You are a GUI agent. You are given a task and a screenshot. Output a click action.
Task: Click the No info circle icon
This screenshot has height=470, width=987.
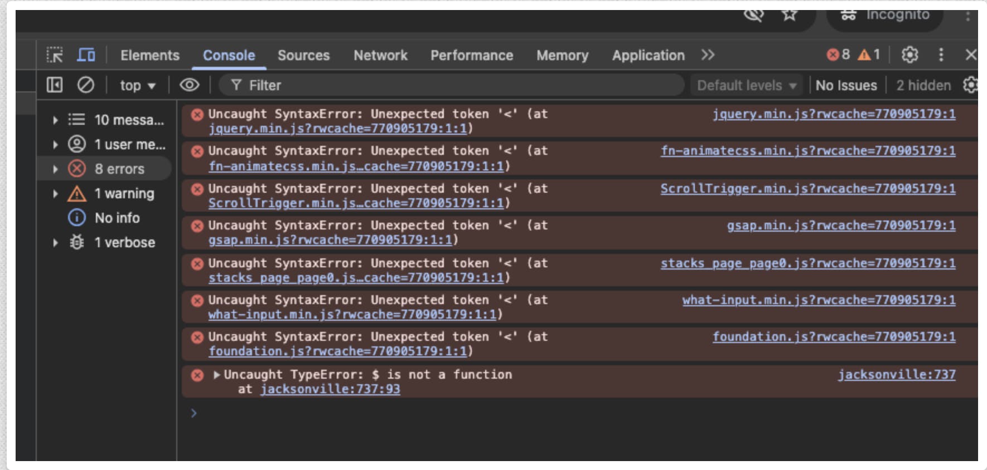[x=77, y=218]
